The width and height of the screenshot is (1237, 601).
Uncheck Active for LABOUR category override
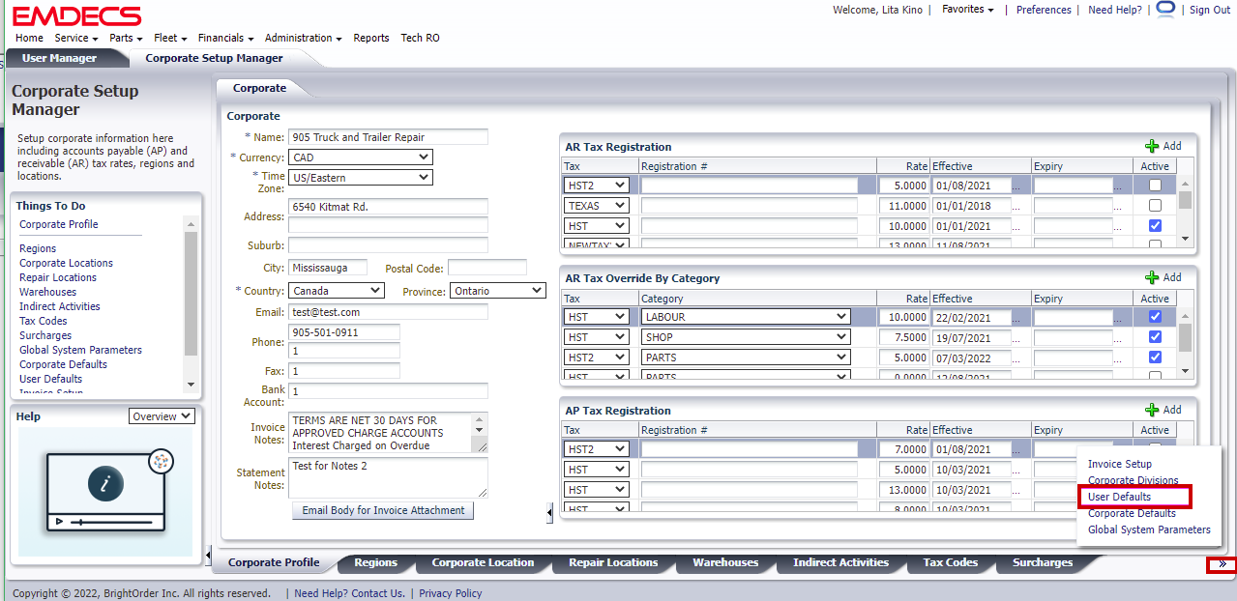pyautogui.click(x=1155, y=317)
